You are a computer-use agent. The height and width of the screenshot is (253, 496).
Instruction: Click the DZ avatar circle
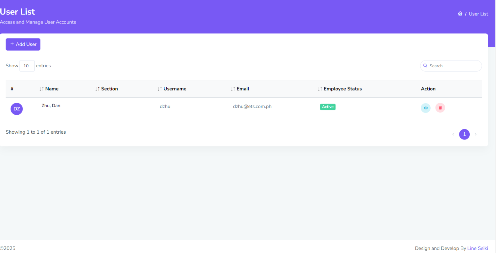click(17, 109)
